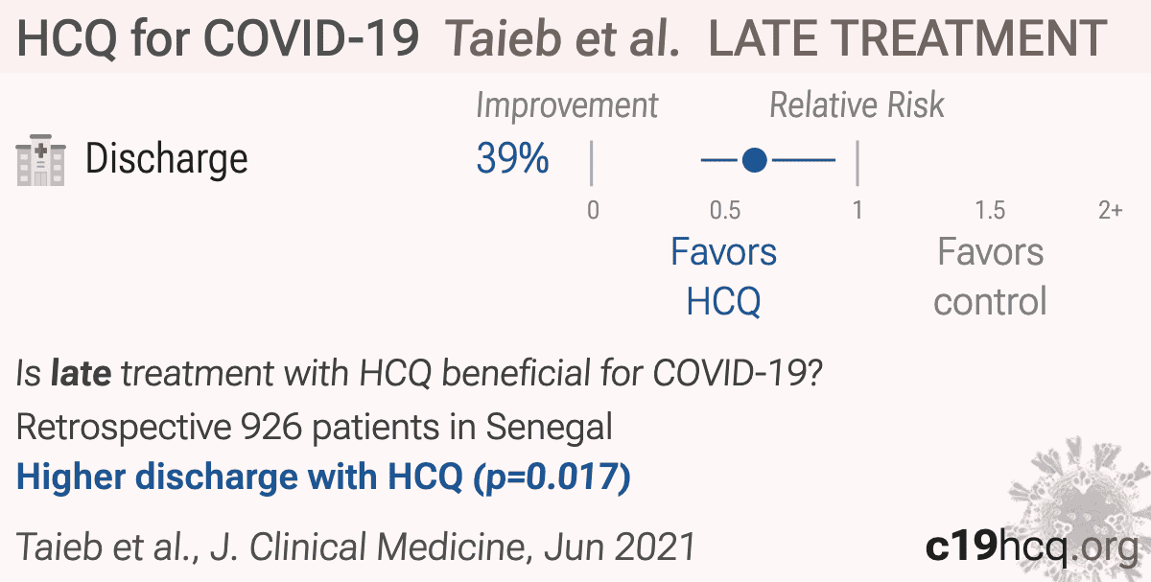The width and height of the screenshot is (1151, 582).
Task: Click the Favors HCQ label
Action: 724,277
